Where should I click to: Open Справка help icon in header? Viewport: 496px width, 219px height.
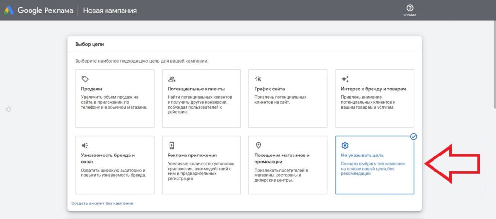pyautogui.click(x=410, y=8)
